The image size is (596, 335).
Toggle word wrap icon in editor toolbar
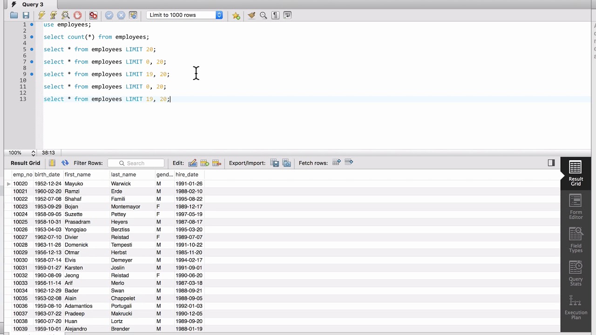(287, 15)
